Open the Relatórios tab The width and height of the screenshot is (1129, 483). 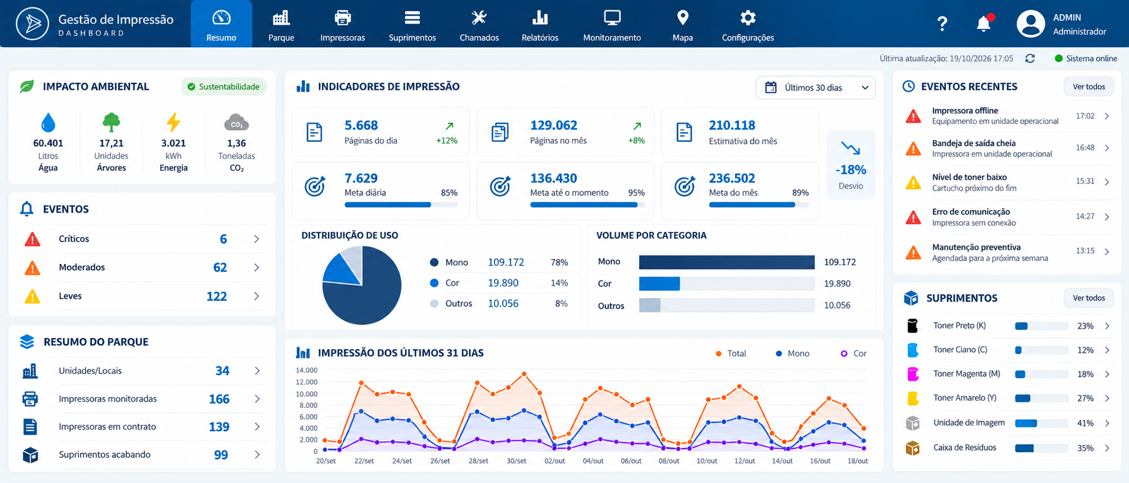[540, 25]
